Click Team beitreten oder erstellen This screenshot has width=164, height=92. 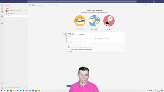(14, 88)
